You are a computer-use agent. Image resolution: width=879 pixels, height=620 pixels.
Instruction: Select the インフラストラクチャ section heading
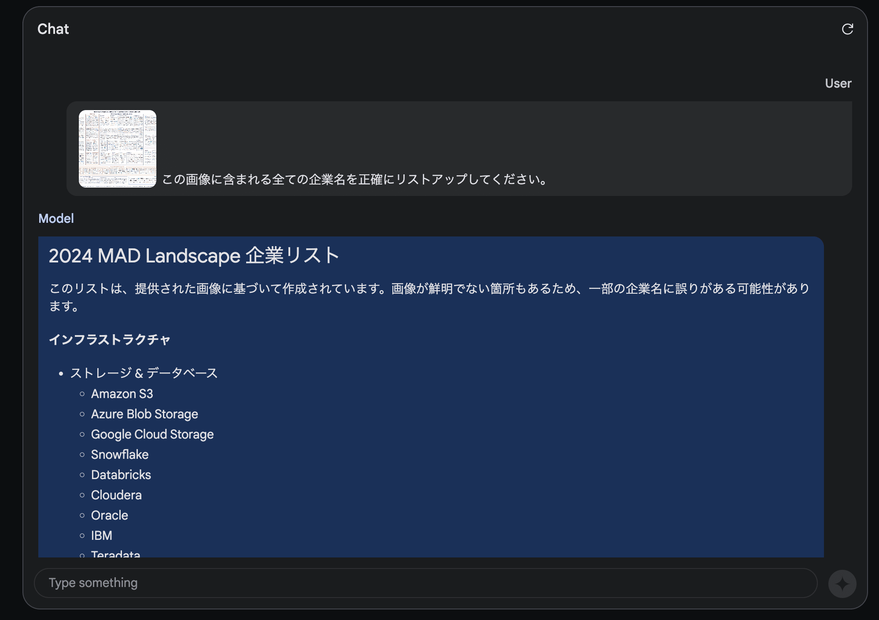point(110,340)
